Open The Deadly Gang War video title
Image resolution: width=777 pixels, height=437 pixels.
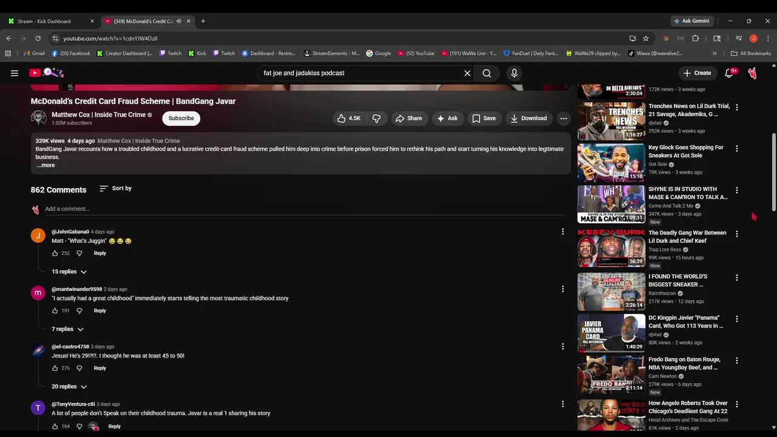[x=687, y=237]
